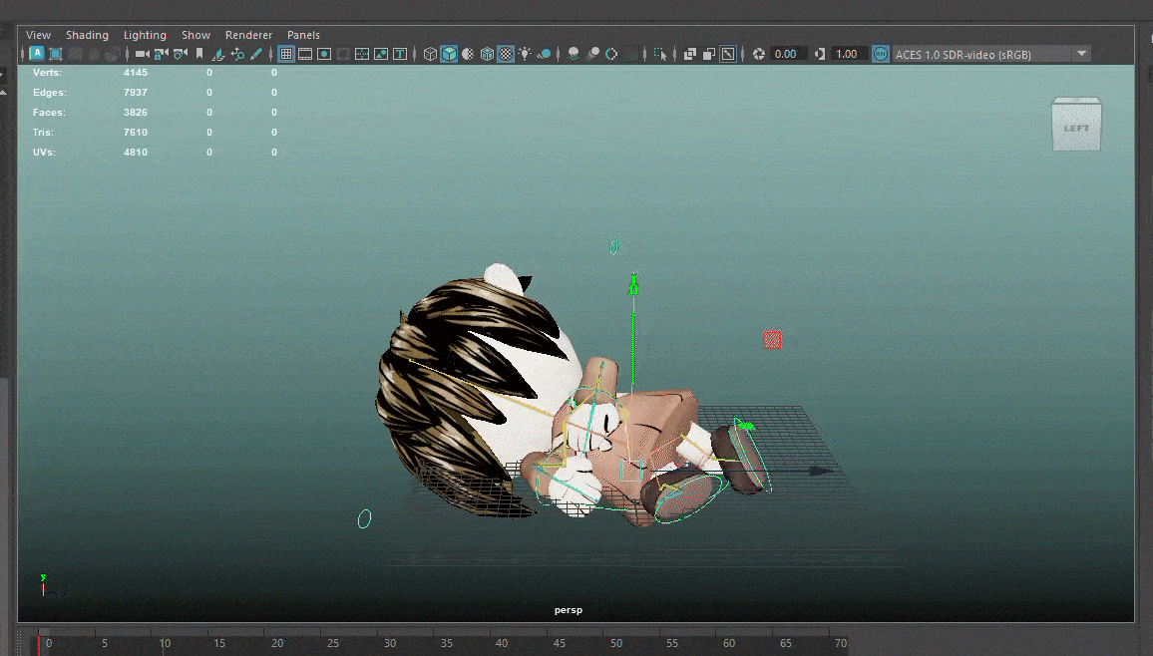
Task: Open the Panels menu
Action: point(303,35)
